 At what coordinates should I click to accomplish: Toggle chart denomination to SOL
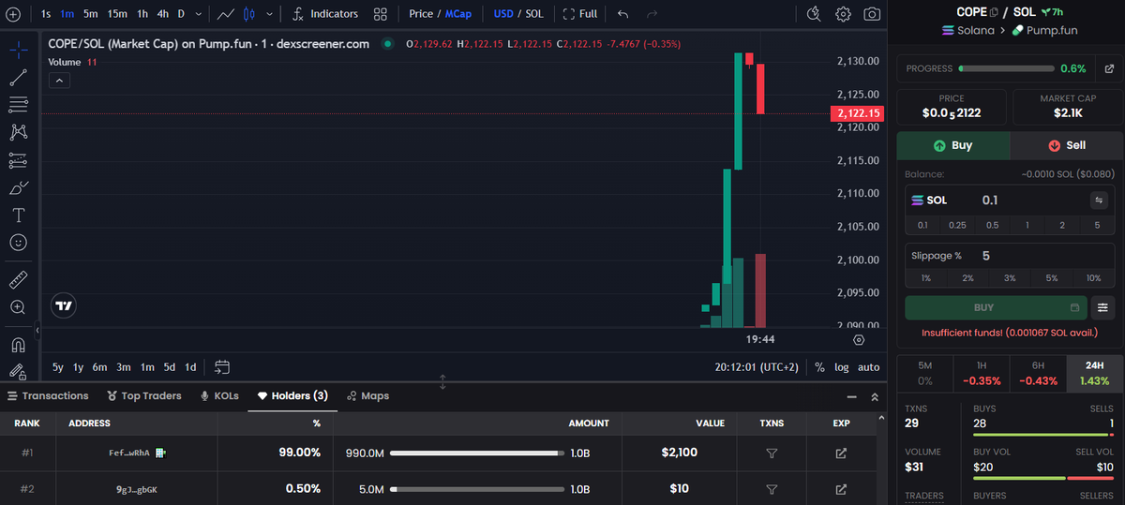[534, 14]
